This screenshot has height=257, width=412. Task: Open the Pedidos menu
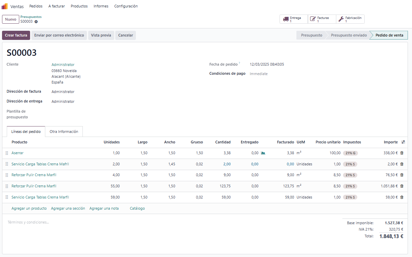point(36,6)
